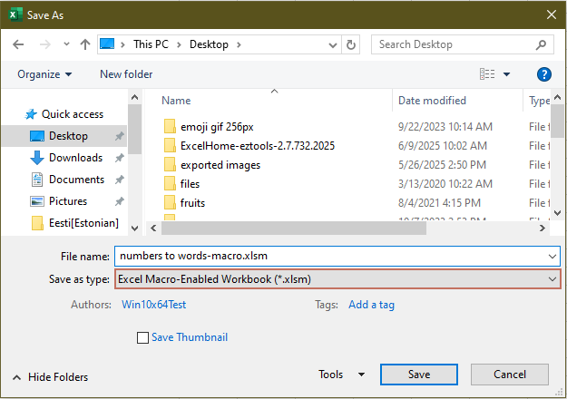Click the Up directory arrow
Image resolution: width=567 pixels, height=399 pixels.
[84, 44]
